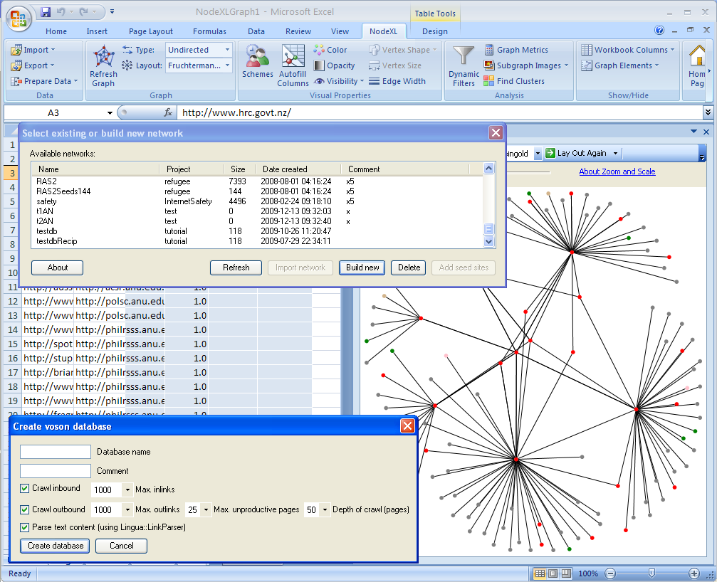Click the networks list scroll down arrow
This screenshot has height=582, width=717.
coord(489,242)
